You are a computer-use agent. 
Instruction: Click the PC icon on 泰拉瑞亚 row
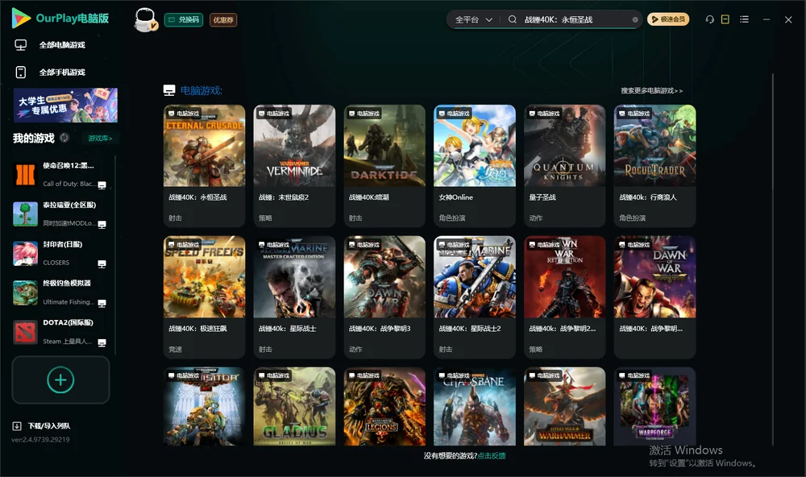pyautogui.click(x=102, y=225)
